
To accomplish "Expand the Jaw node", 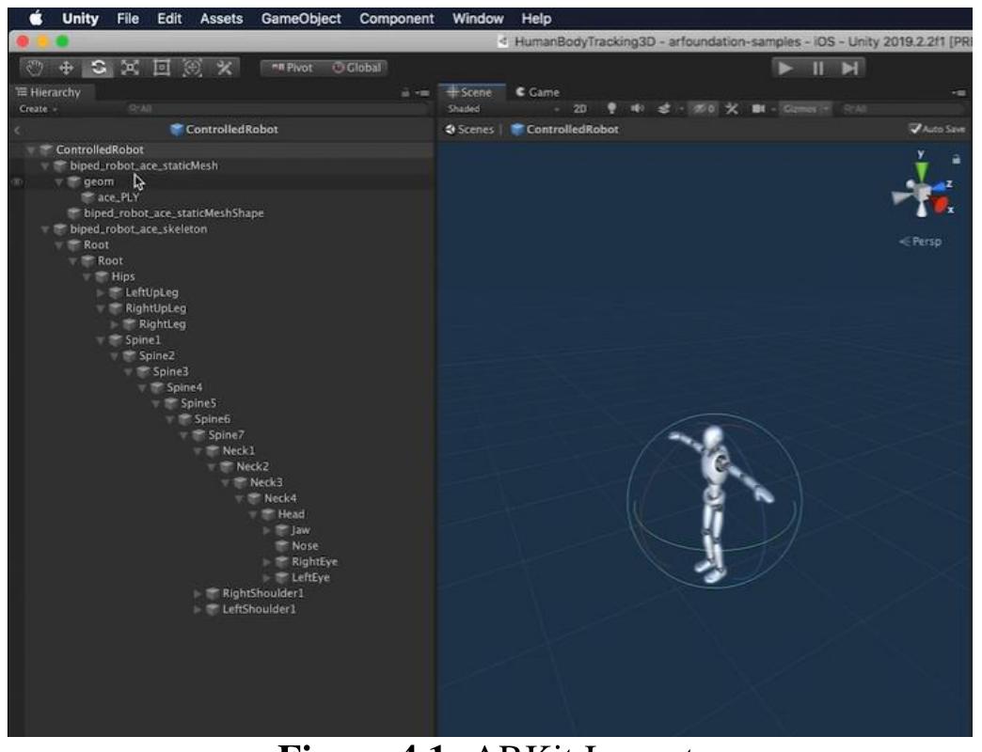I will click(267, 530).
